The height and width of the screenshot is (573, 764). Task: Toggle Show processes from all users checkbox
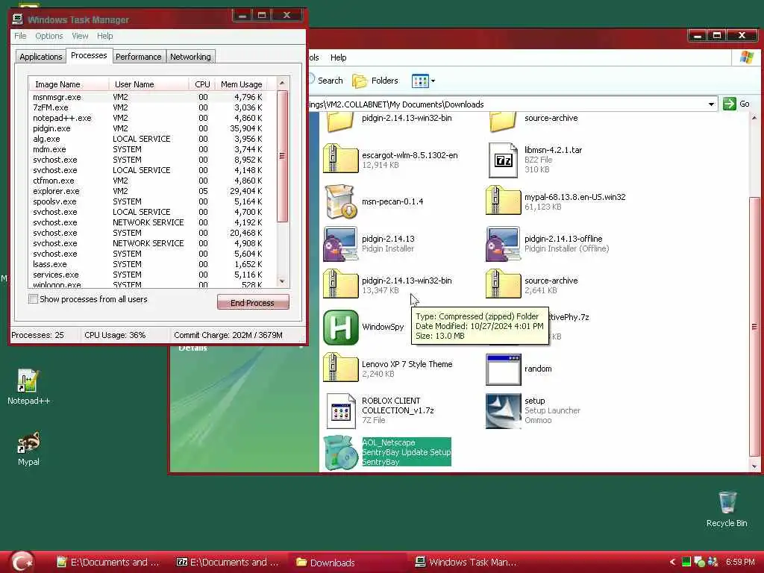pos(33,299)
